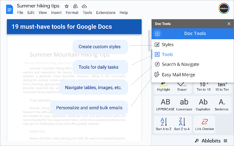
Task: Click the cloud saved status icon
Action: 84,6
